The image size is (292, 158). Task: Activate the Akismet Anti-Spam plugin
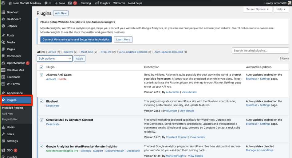click(51, 79)
